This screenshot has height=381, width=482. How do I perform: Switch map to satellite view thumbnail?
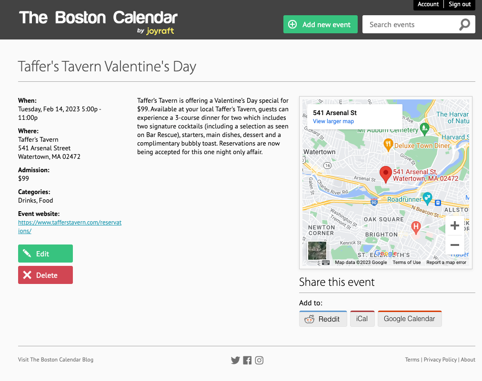[317, 251]
